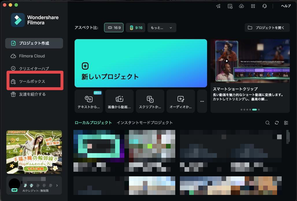This screenshot has width=297, height=201.
Task: Click プロジェクトを開く button
Action: 267,28
